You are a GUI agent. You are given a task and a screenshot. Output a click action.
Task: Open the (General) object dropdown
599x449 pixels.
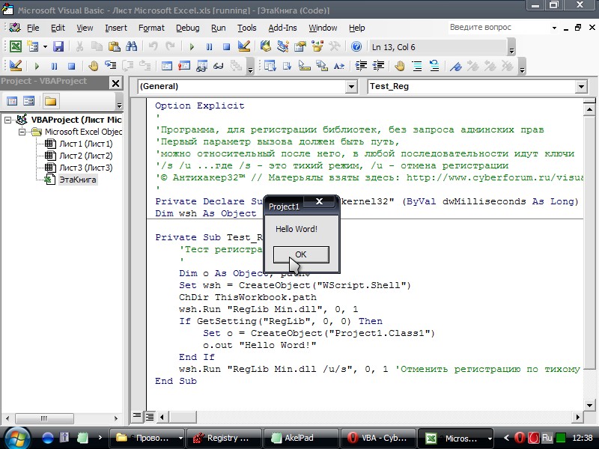tap(351, 87)
